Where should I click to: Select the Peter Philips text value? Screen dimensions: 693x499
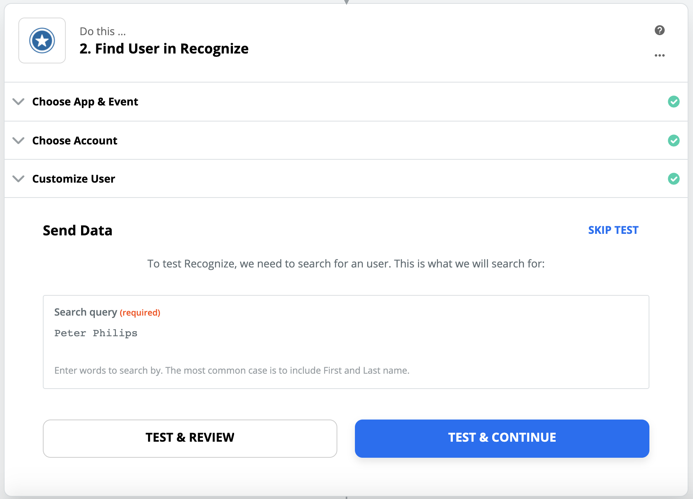pos(96,333)
